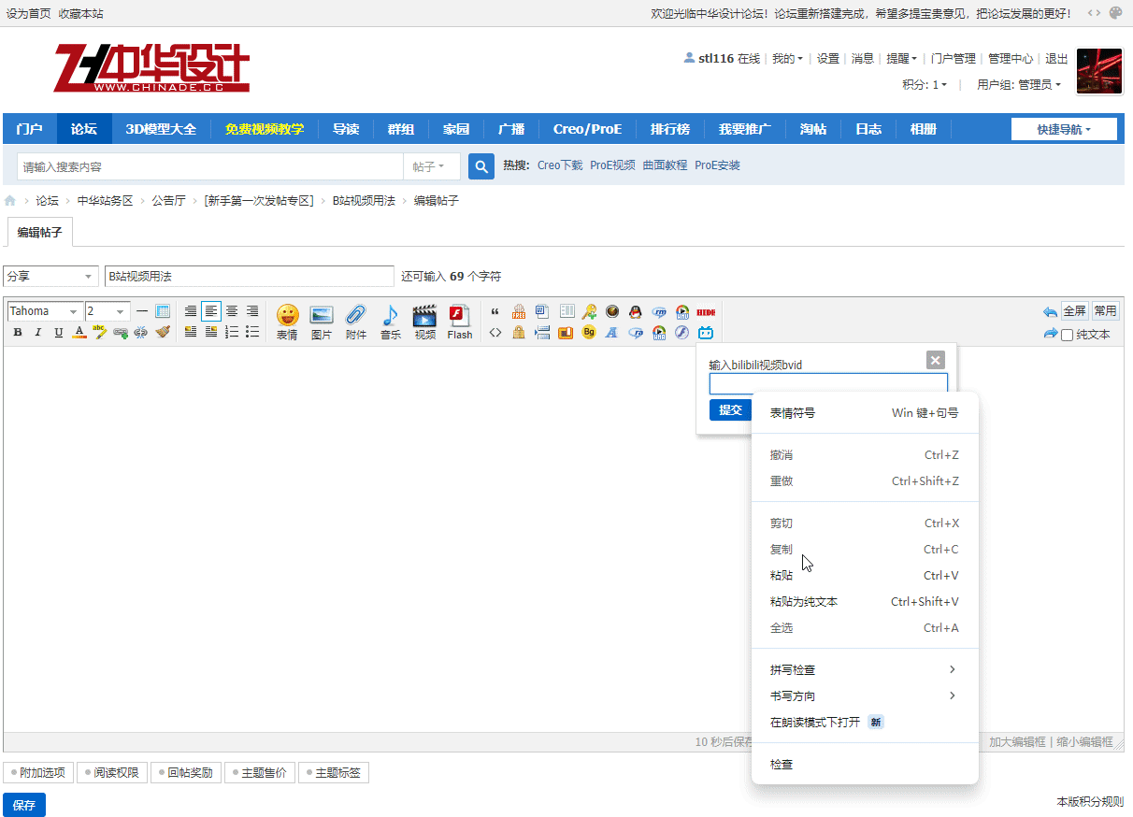Screen dimensions: 1133x817
Task: Click the blue 保存 save button
Action: pos(24,805)
